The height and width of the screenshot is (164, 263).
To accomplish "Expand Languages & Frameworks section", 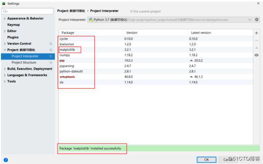I will [x=5, y=75].
